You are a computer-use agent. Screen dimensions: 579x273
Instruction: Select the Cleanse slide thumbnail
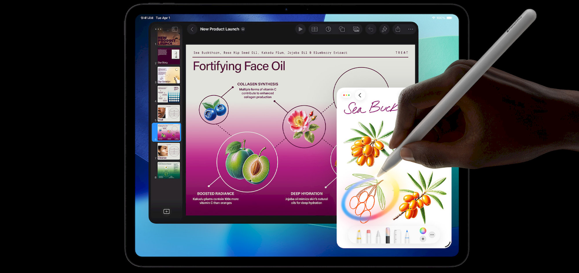[168, 152]
